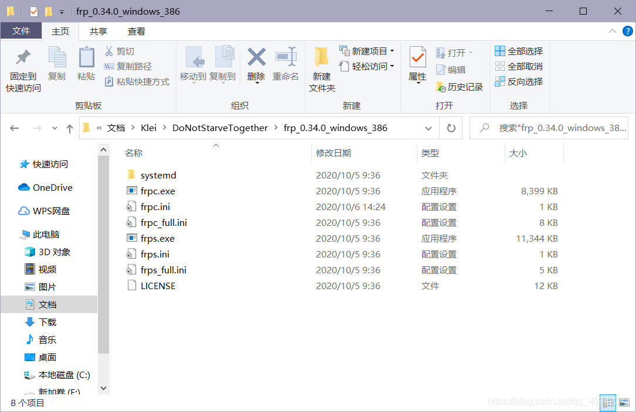The height and width of the screenshot is (412, 636).
Task: Click the Forward navigation arrow
Action: tap(37, 128)
